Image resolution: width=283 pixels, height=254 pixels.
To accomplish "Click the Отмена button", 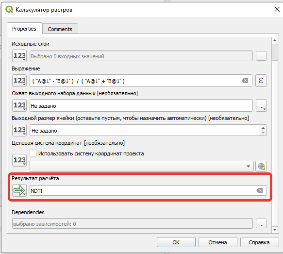I will pos(217,242).
